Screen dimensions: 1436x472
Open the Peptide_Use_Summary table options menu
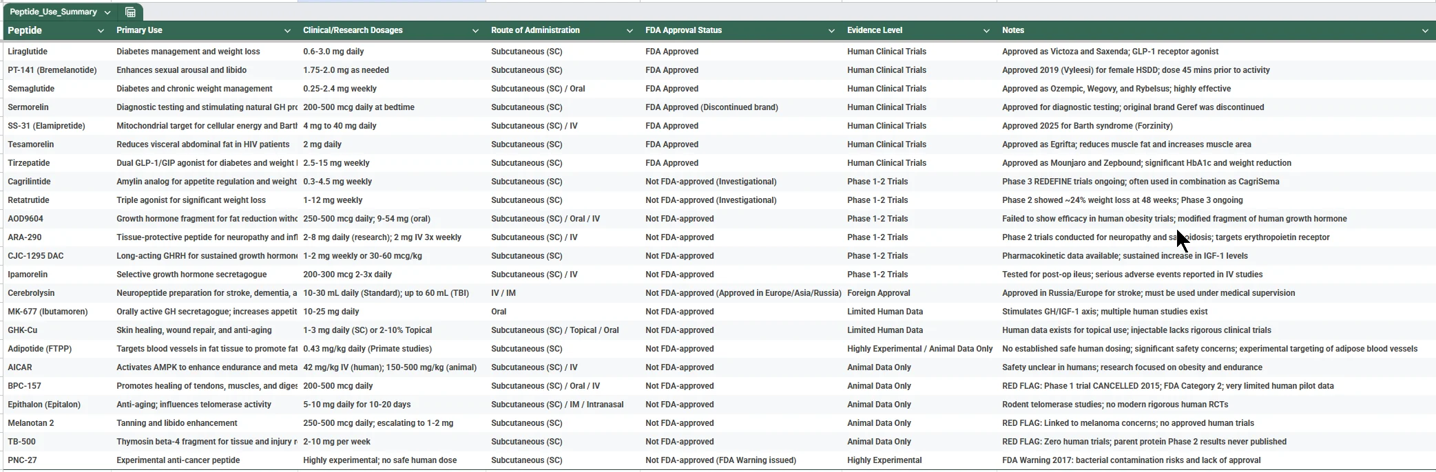coord(107,12)
